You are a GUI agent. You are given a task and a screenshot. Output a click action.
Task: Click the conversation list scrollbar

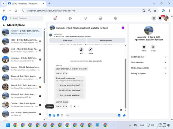click(x=44, y=57)
